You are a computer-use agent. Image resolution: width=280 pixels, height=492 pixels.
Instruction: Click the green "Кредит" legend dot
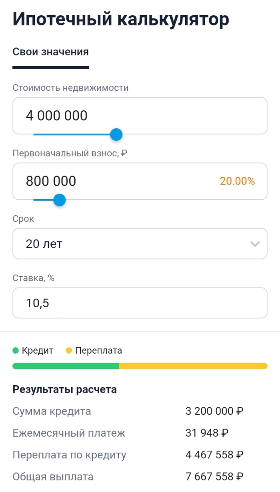click(x=16, y=350)
